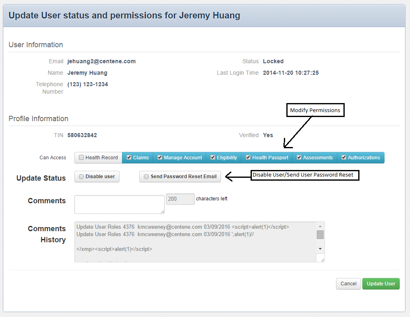Uncheck the Claims access checkbox

(129, 157)
